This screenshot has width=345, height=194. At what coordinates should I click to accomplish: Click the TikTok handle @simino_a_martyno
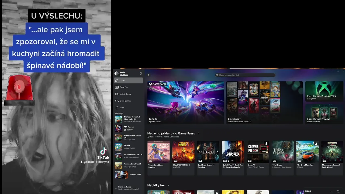coord(96,162)
